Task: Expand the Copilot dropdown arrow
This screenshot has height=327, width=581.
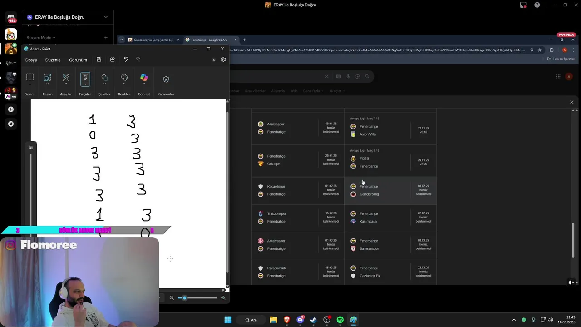Action: (x=144, y=84)
